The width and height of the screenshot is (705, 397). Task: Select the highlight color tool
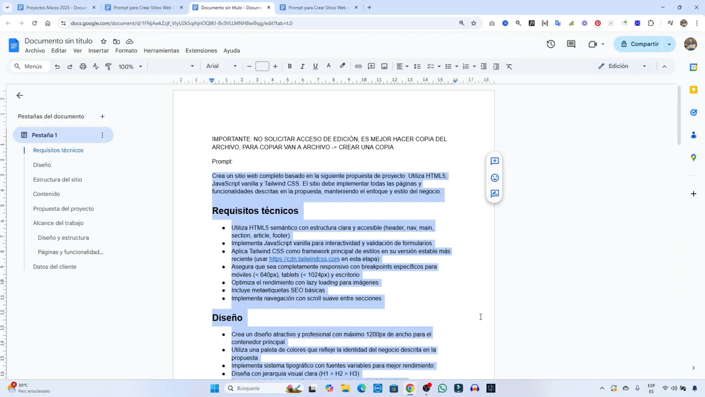coord(342,66)
